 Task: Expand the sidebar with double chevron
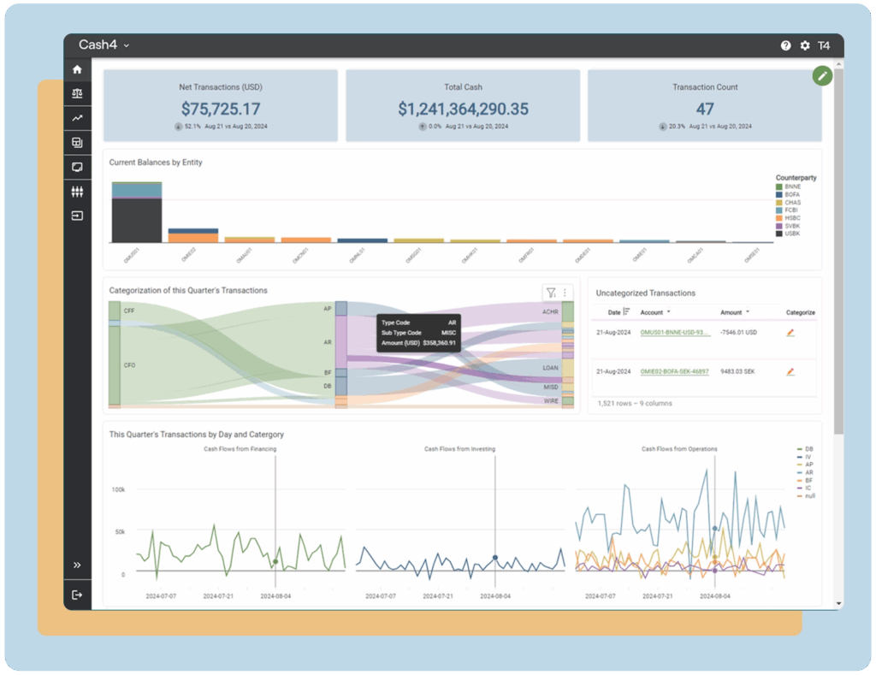coord(77,565)
